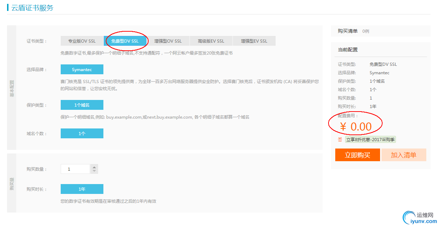The height and width of the screenshot is (227, 439).
Task: Click 购买时长 label in purchase section
Action: coord(37,189)
